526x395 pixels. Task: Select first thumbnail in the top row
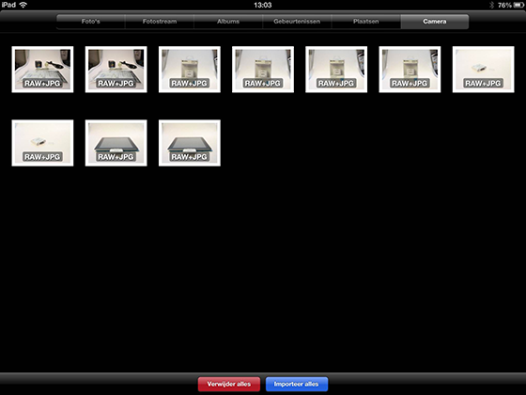click(42, 70)
